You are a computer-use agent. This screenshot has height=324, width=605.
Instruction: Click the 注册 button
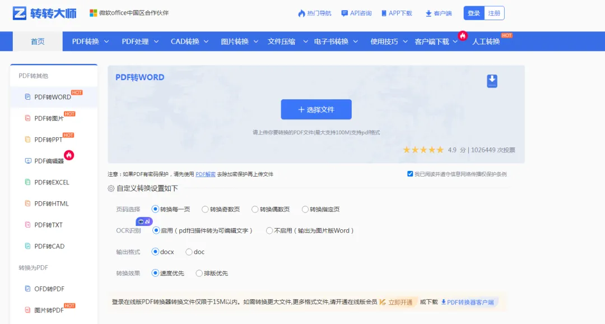(x=494, y=13)
